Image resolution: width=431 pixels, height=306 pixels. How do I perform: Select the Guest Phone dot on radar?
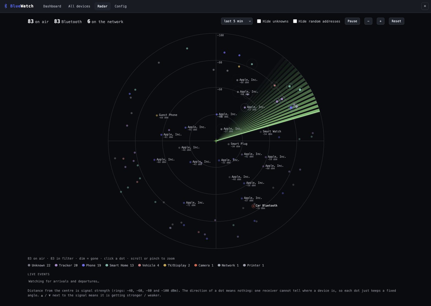pos(157,115)
